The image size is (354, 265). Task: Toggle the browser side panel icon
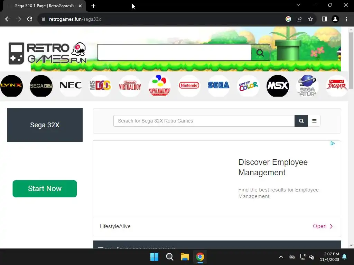(324, 19)
